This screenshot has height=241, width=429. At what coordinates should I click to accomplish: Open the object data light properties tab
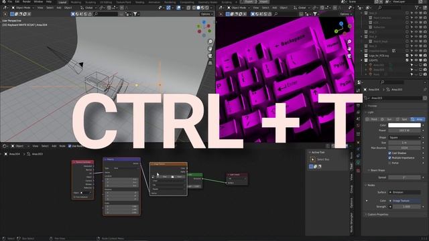click(358, 163)
